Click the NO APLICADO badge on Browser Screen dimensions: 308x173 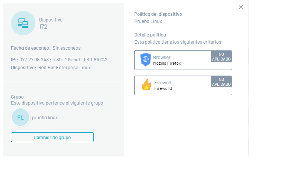(x=222, y=56)
